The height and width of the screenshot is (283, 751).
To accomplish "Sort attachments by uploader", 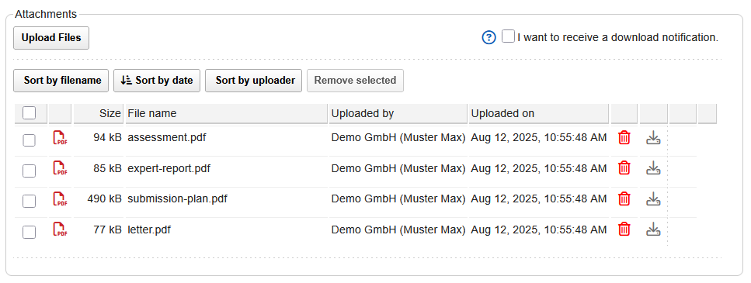I will pos(254,81).
